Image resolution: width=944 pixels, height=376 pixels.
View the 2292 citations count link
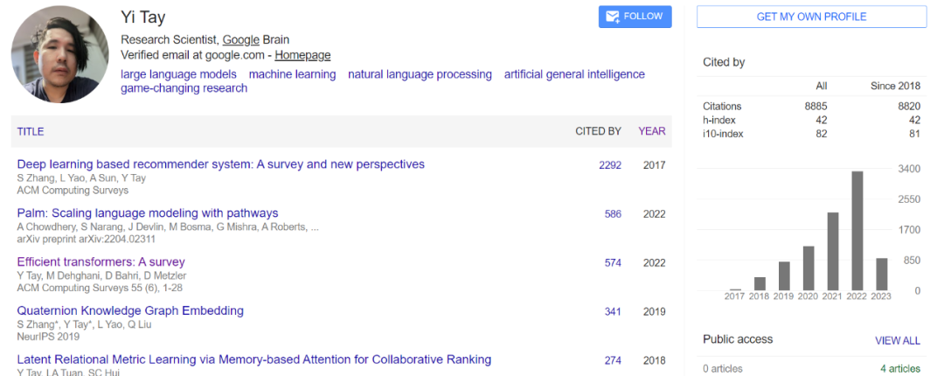[x=610, y=164]
